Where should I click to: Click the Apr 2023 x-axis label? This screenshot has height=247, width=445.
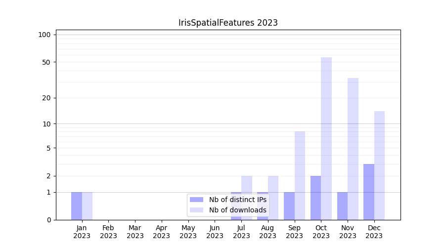pyautogui.click(x=162, y=232)
